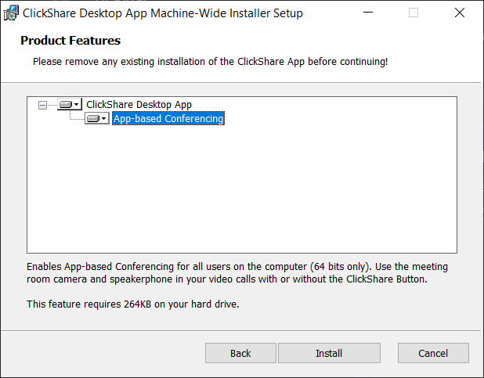Click the 'Please remove any existing installation' notice
The image size is (484, 378).
pos(210,62)
